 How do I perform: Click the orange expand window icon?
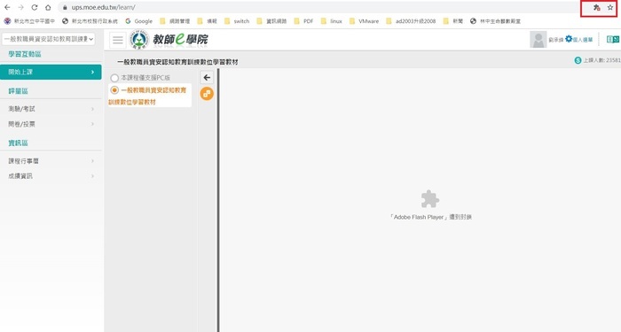click(207, 94)
